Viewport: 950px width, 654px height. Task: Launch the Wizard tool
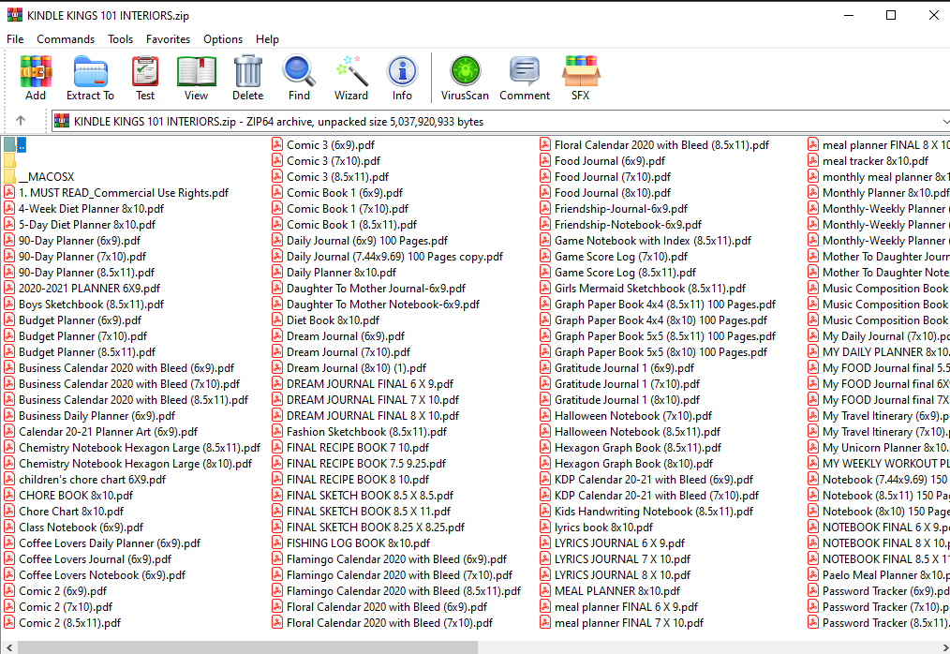(350, 78)
